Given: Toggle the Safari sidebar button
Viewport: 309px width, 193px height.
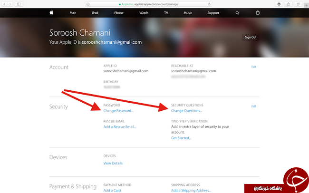Looking at the screenshot, I should coord(19,4).
